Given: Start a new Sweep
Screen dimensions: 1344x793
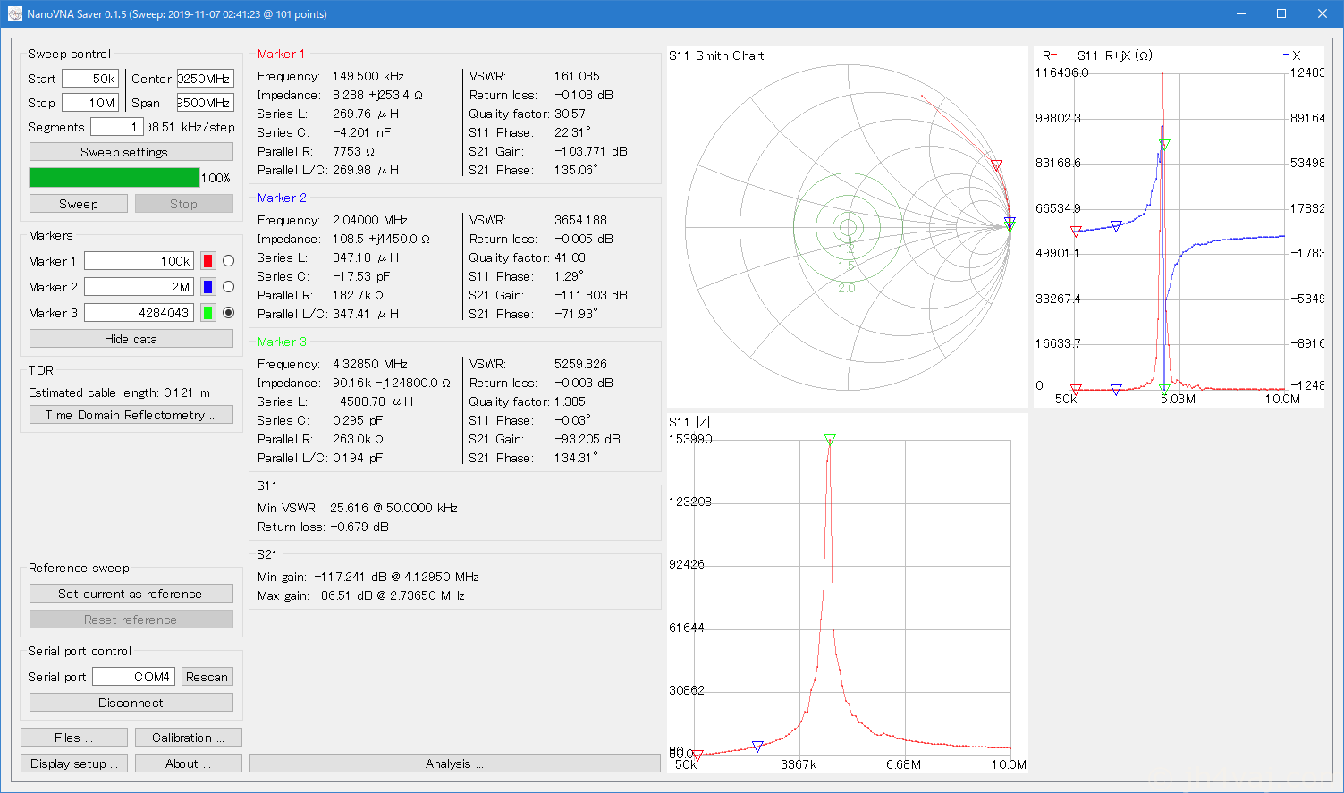Looking at the screenshot, I should coord(79,204).
